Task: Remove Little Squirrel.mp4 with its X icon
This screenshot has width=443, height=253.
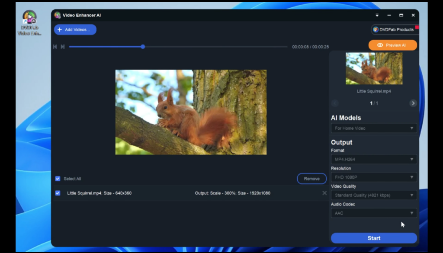Action: coord(324,193)
